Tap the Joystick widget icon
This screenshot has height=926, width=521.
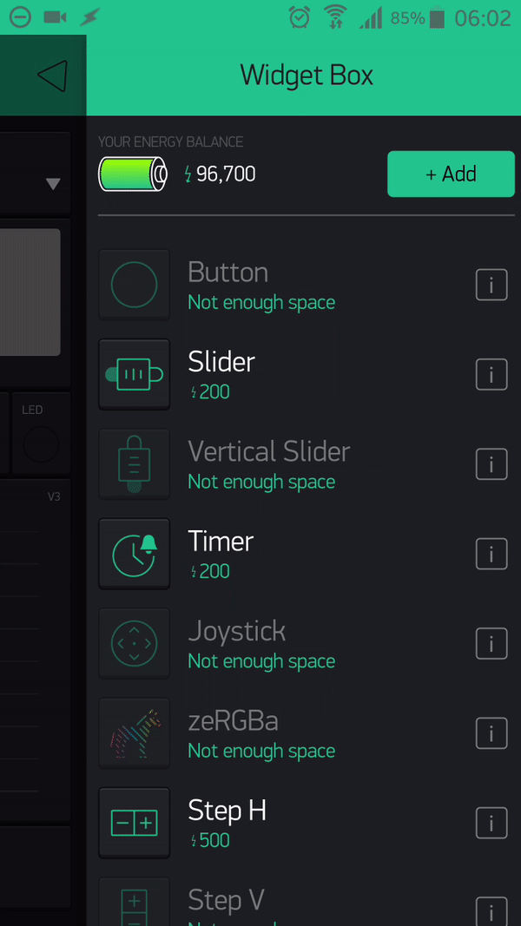134,643
